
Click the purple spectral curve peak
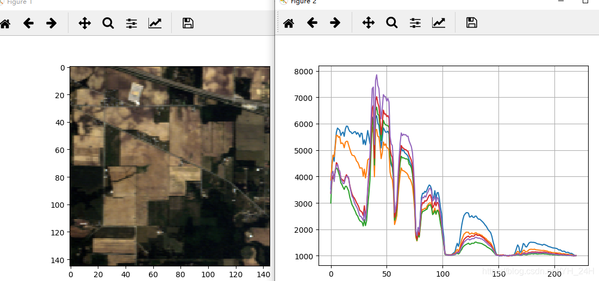[377, 75]
